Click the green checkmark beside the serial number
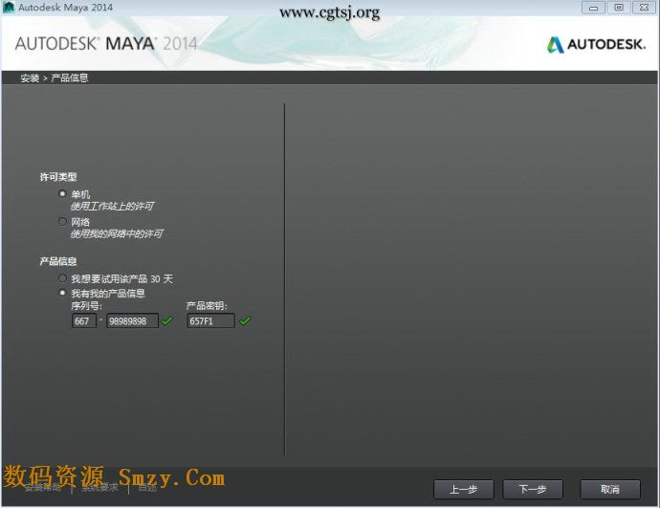 pyautogui.click(x=166, y=321)
